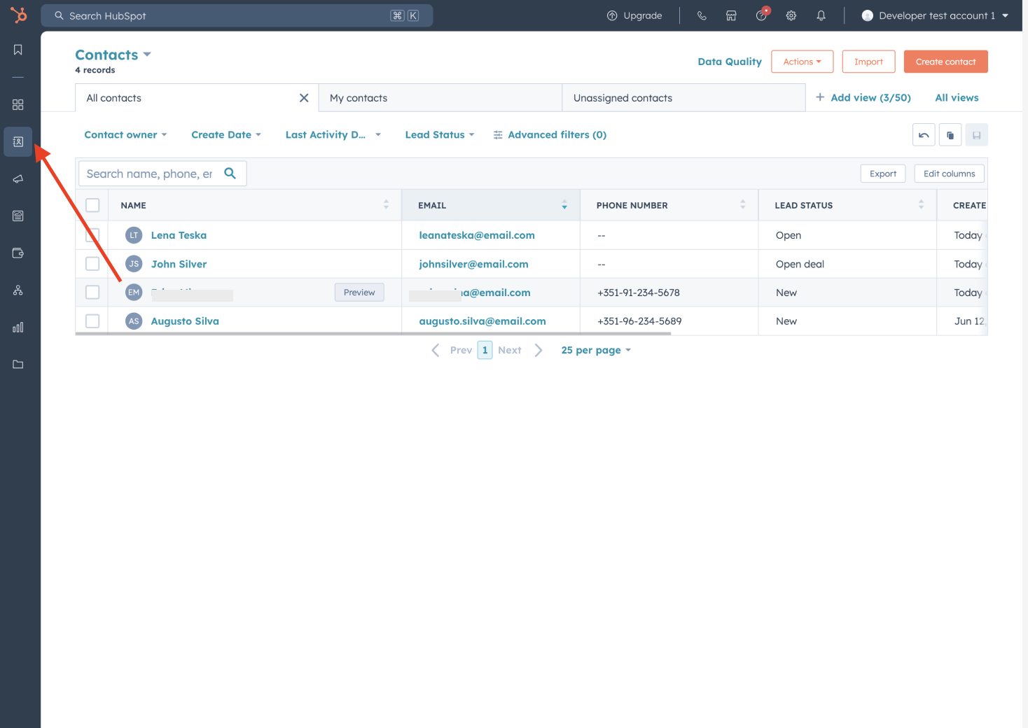
Task: Click the undo view changes icon
Action: 924,135
